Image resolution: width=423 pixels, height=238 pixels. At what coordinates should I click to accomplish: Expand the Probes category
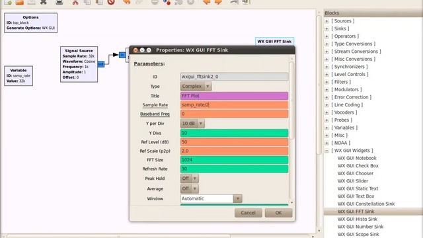coord(327,120)
